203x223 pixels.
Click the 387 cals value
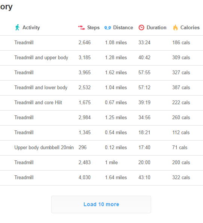coord(181,87)
